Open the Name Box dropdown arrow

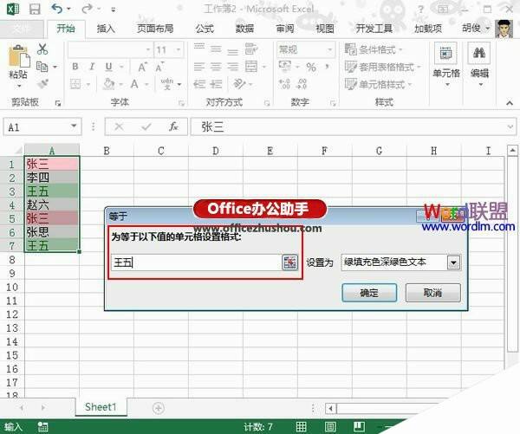pos(74,126)
